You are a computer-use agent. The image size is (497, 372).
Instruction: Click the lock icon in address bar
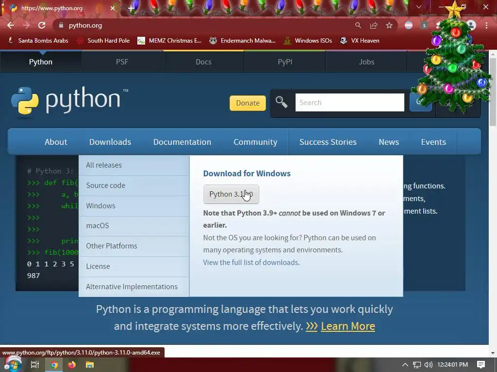coord(61,25)
